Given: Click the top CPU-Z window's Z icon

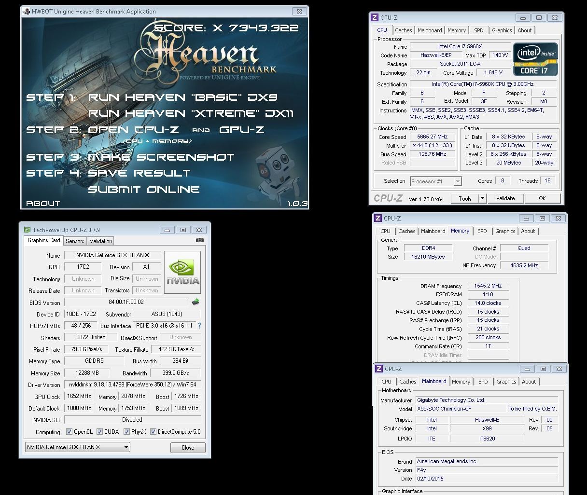Looking at the screenshot, I should pyautogui.click(x=374, y=17).
